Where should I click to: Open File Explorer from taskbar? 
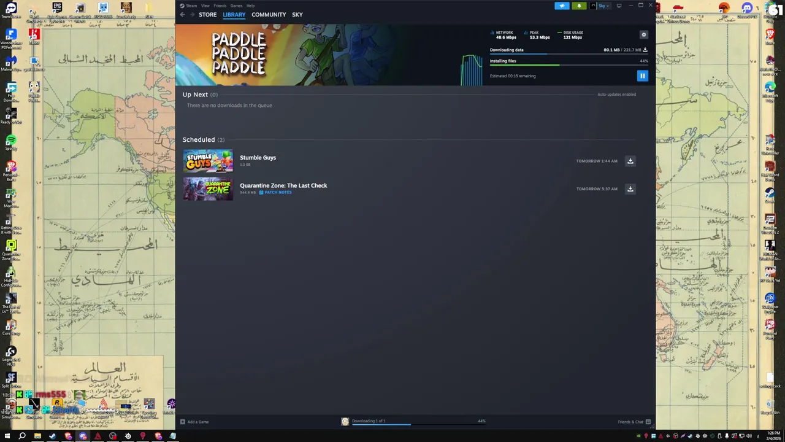[37, 436]
